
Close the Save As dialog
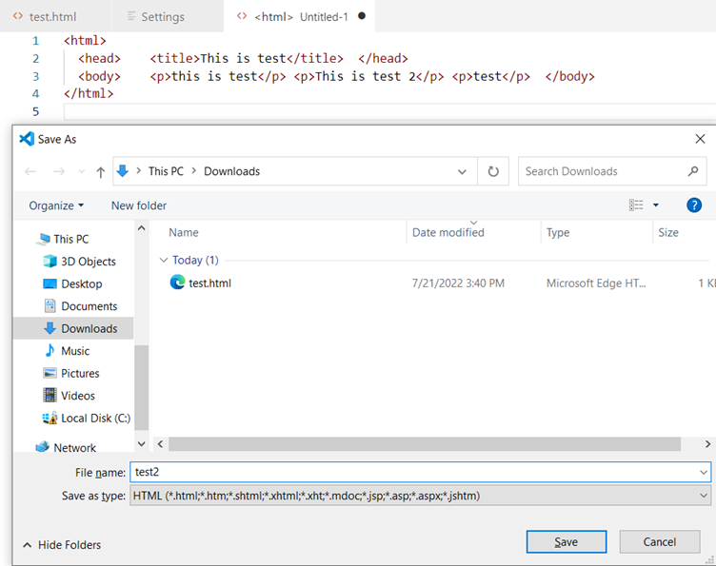coord(700,139)
